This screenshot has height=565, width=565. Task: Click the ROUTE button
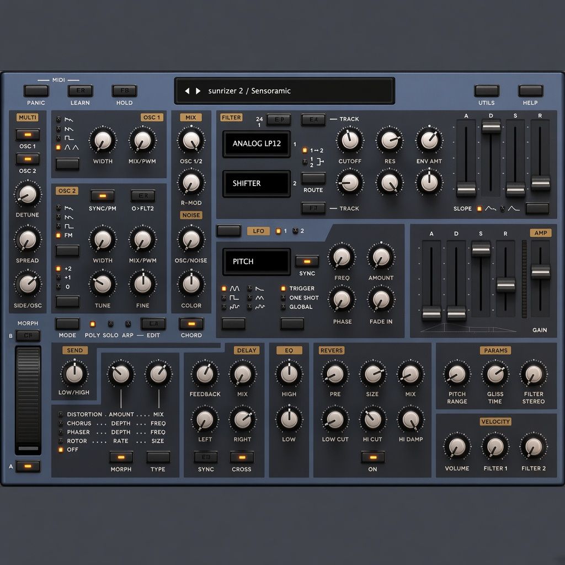coord(313,178)
